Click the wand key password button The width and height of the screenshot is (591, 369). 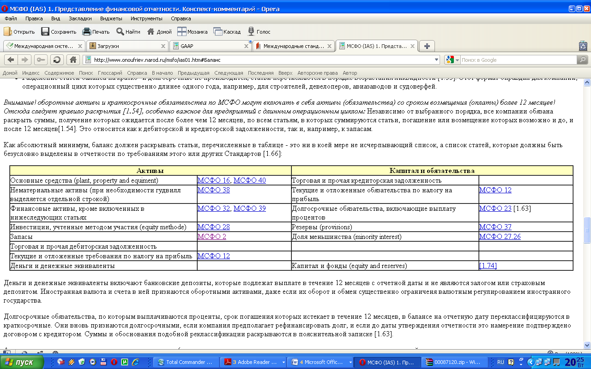click(x=41, y=60)
